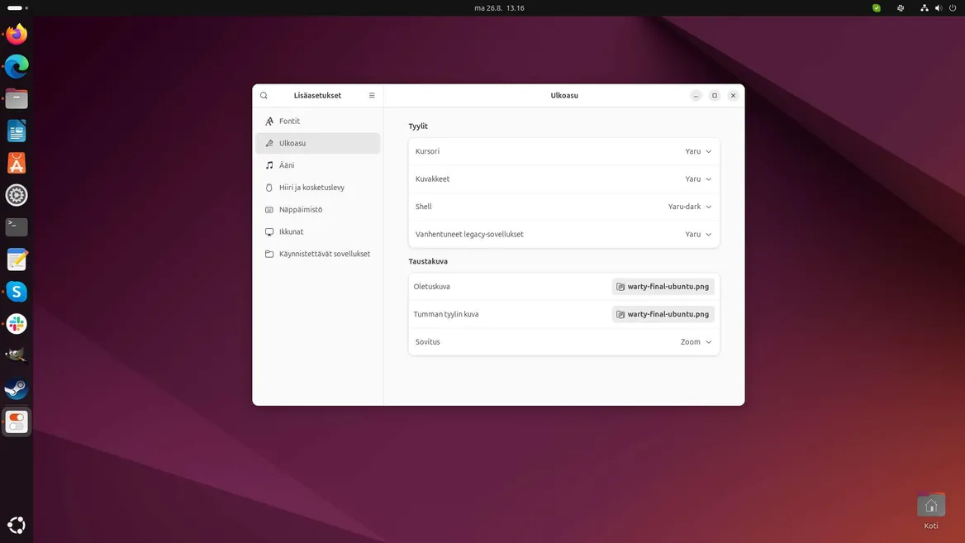Viewport: 965px width, 543px height.
Task: Click Tumman tyylin kuva file button
Action: 663,314
